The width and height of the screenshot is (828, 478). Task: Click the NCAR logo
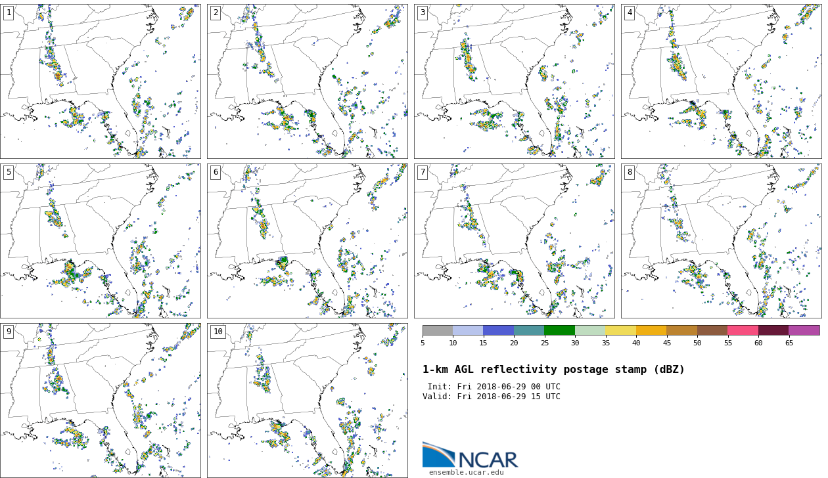click(470, 456)
